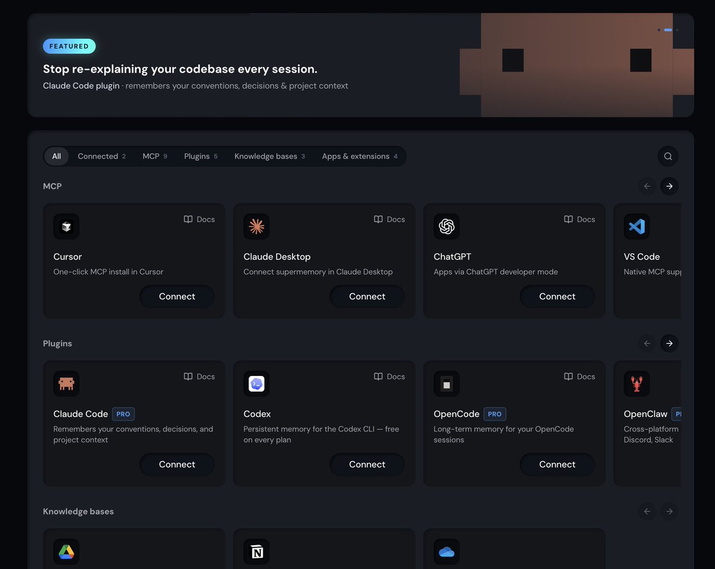Click the ChatGPT logo icon
Screen dimensions: 715x569
tap(446, 226)
